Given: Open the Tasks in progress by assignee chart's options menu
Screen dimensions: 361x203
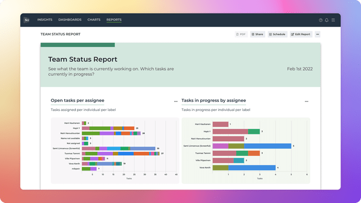Looking at the screenshot, I should pyautogui.click(x=307, y=101).
